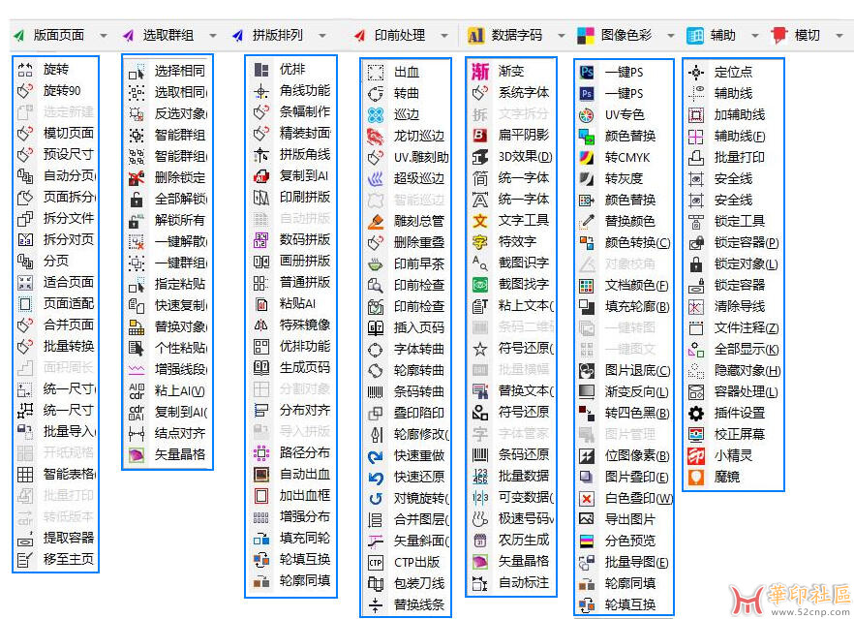This screenshot has height=619, width=854.
Task: Click the orange 魔镜 icon
Action: [x=696, y=478]
